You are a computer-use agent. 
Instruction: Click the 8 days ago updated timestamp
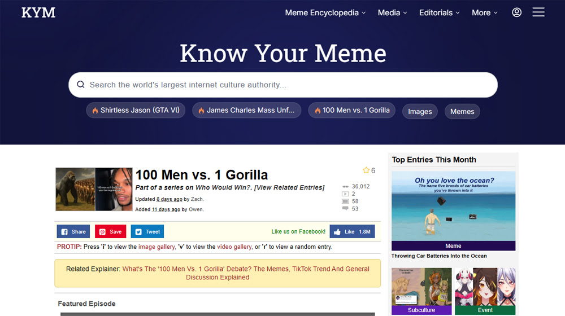pyautogui.click(x=169, y=199)
